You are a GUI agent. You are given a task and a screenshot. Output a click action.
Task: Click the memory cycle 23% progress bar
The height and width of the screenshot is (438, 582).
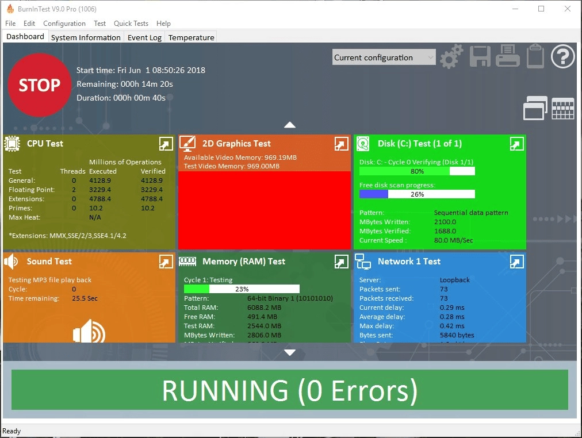[x=242, y=289]
